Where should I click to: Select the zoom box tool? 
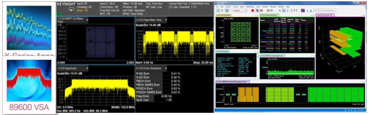[x=284, y=11]
